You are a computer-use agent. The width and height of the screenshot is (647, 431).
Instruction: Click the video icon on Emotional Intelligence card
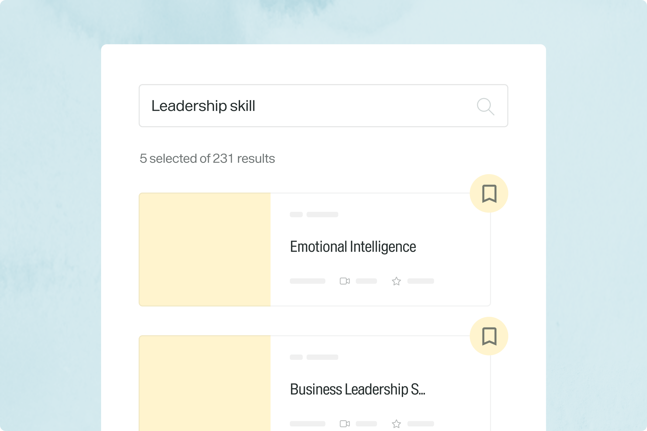345,281
